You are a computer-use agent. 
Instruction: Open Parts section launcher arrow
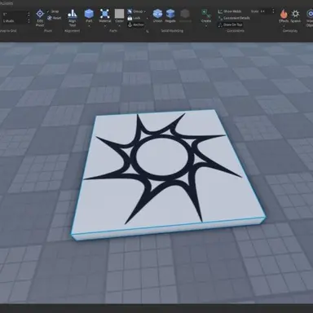[x=148, y=32]
